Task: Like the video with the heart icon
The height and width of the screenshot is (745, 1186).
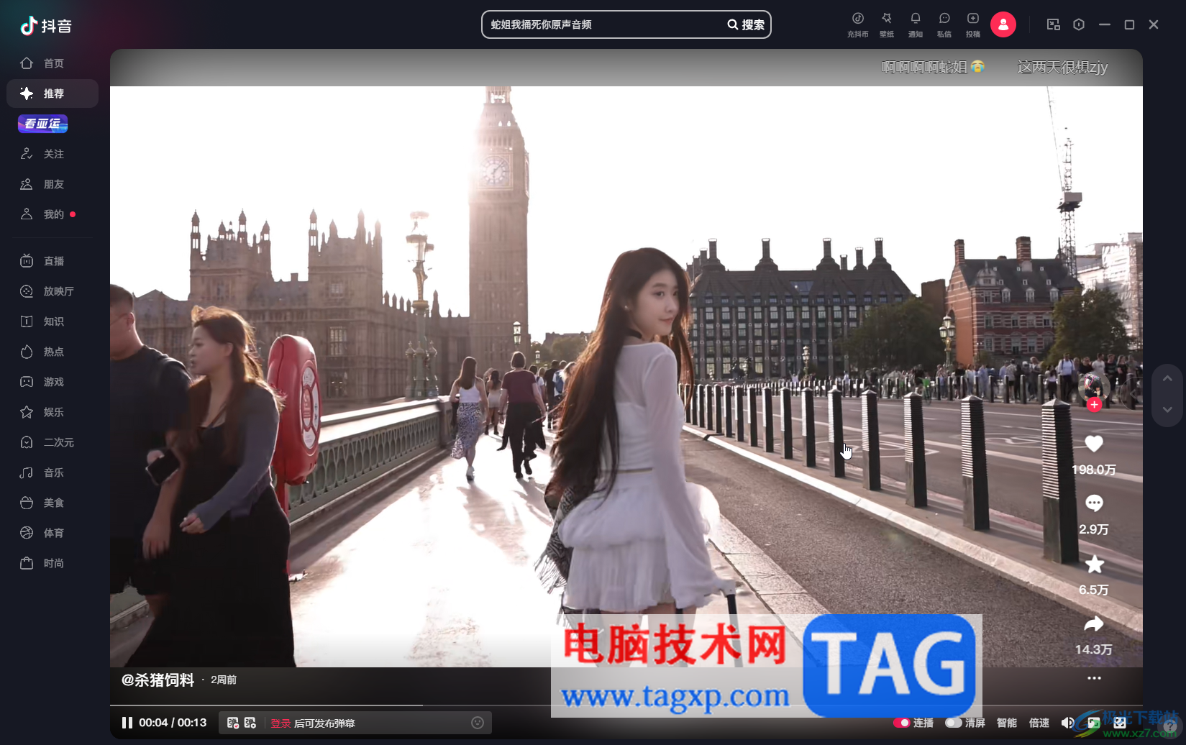Action: [1093, 444]
